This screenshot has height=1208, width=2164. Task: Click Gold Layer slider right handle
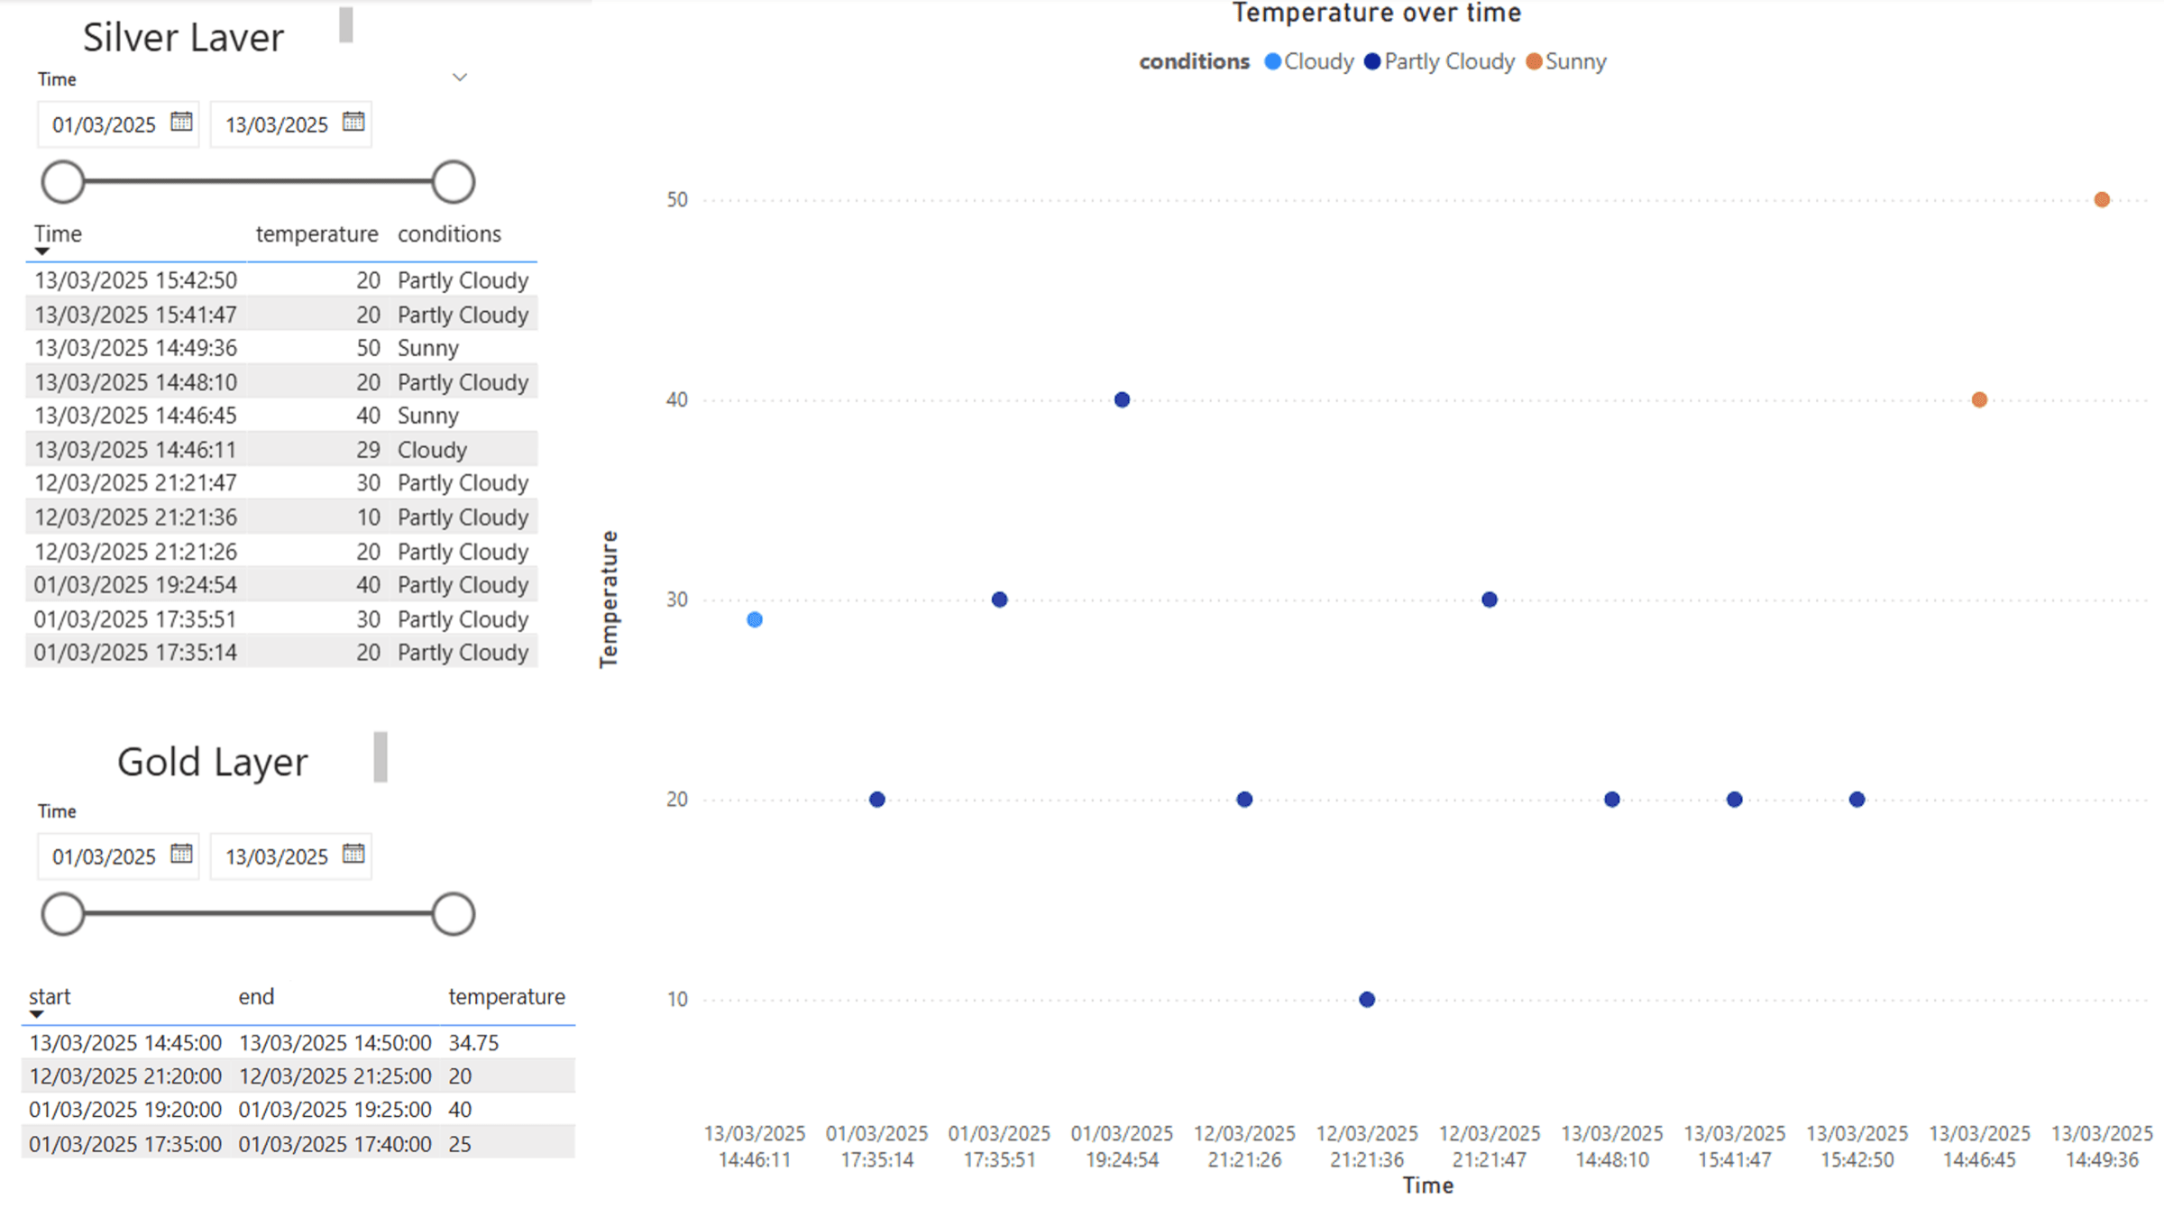tap(453, 914)
